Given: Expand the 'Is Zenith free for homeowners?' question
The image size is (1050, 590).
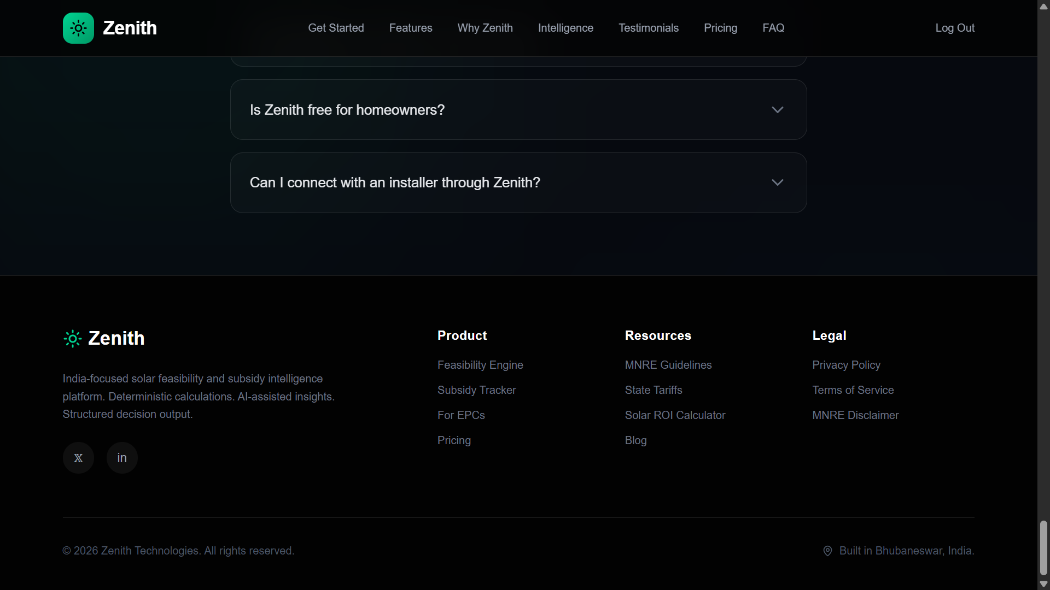Looking at the screenshot, I should point(347,110).
